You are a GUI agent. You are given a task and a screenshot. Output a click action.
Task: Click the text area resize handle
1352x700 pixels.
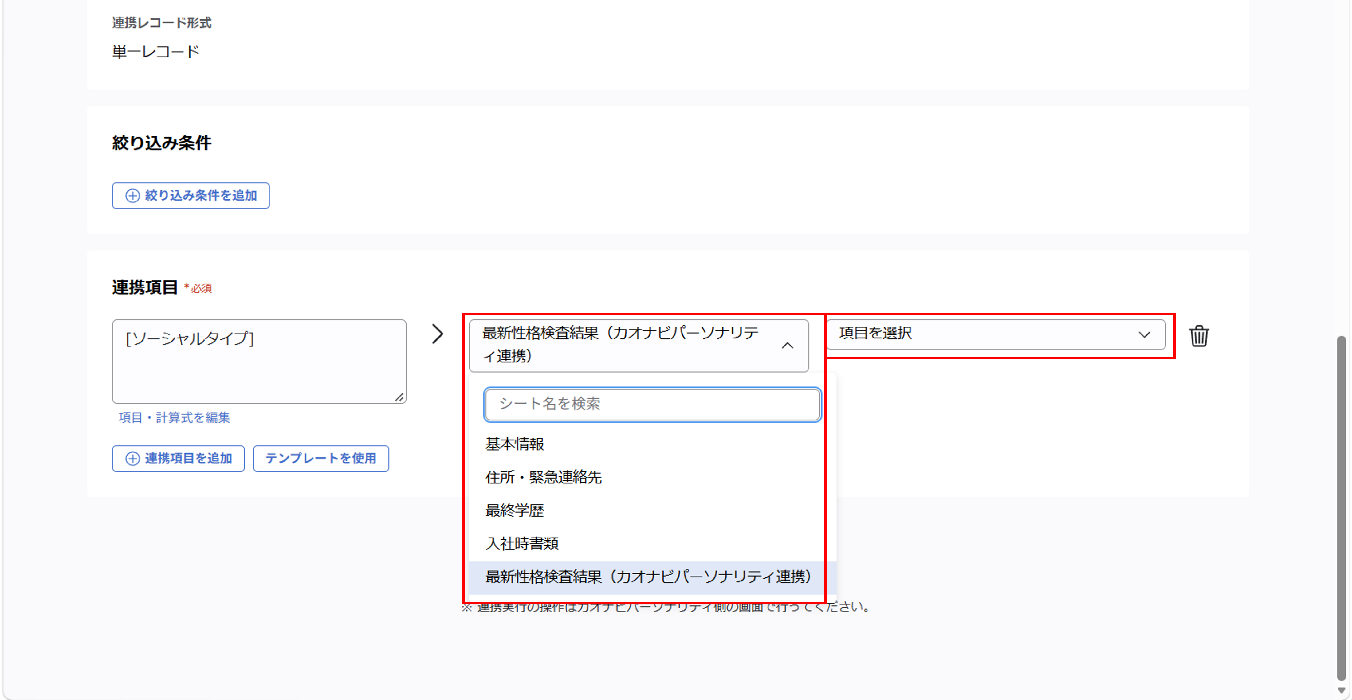(x=399, y=397)
